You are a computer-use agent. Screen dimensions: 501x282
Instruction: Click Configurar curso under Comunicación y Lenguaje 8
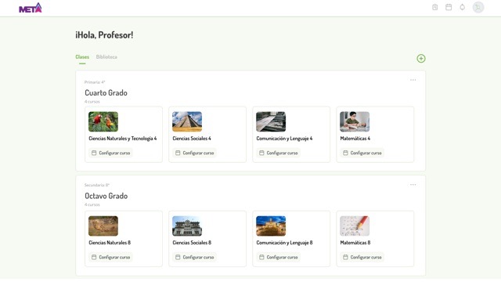click(x=279, y=257)
